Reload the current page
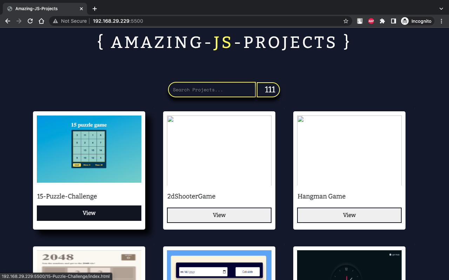The image size is (449, 280). coord(30,21)
